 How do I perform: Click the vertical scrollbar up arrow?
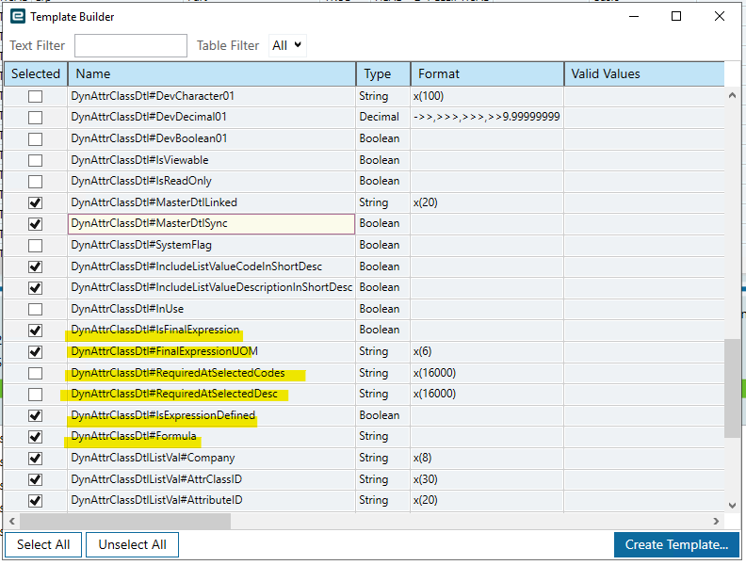coord(732,96)
